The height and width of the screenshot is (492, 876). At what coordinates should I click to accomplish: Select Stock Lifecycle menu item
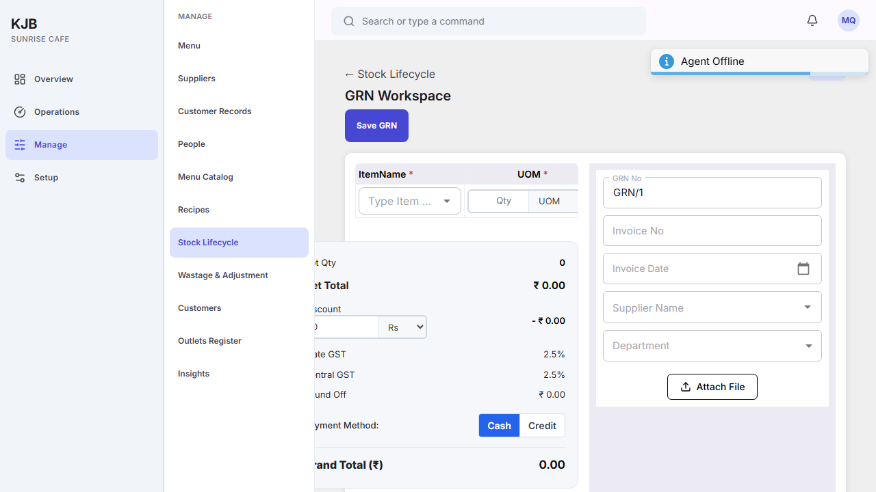[x=239, y=243]
